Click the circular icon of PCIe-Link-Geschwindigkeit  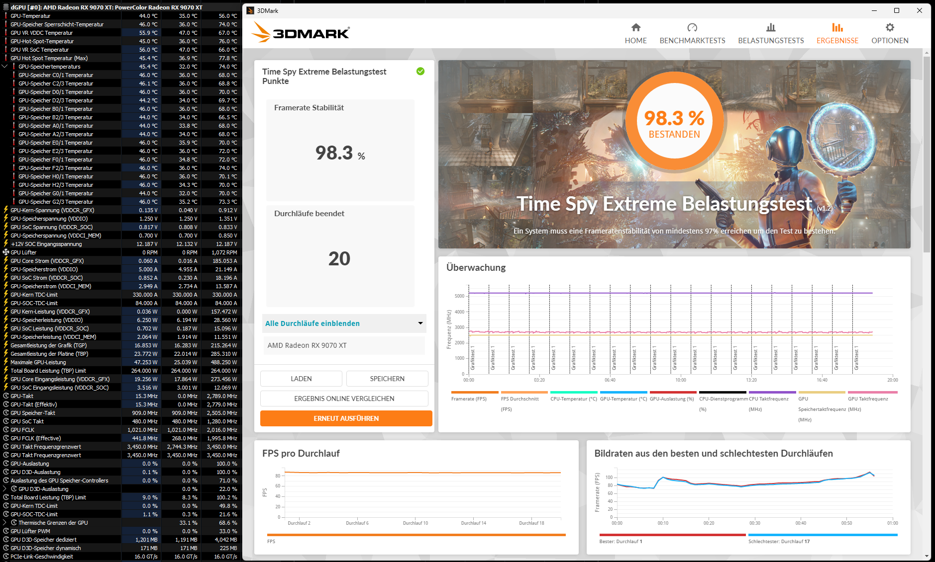point(6,557)
